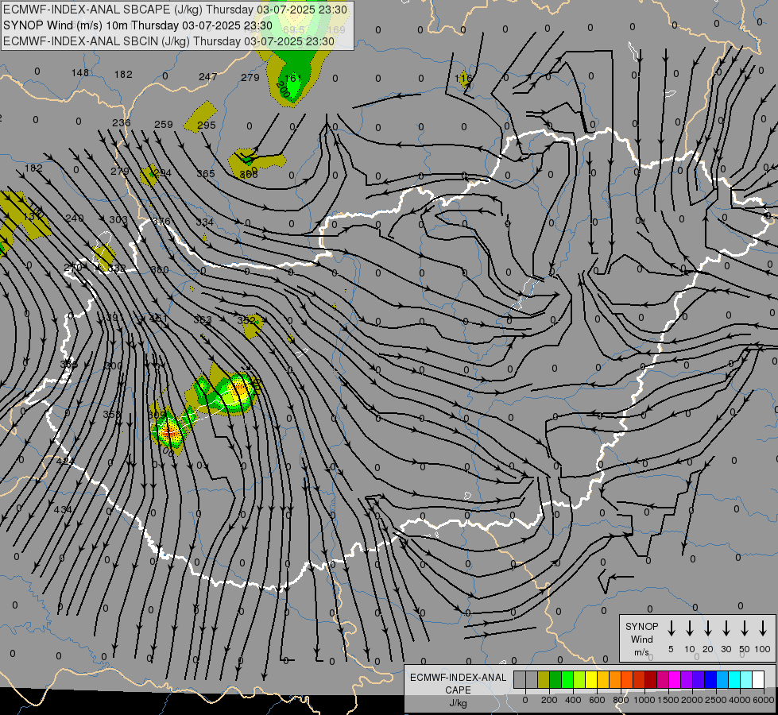Click the map value 303
The width and height of the screenshot is (778, 715).
(x=118, y=220)
